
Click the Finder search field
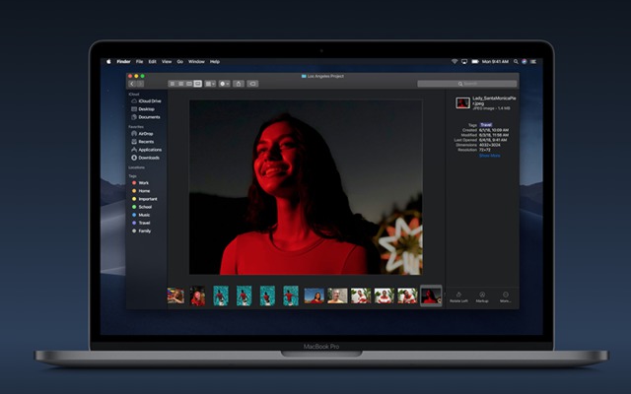(465, 84)
